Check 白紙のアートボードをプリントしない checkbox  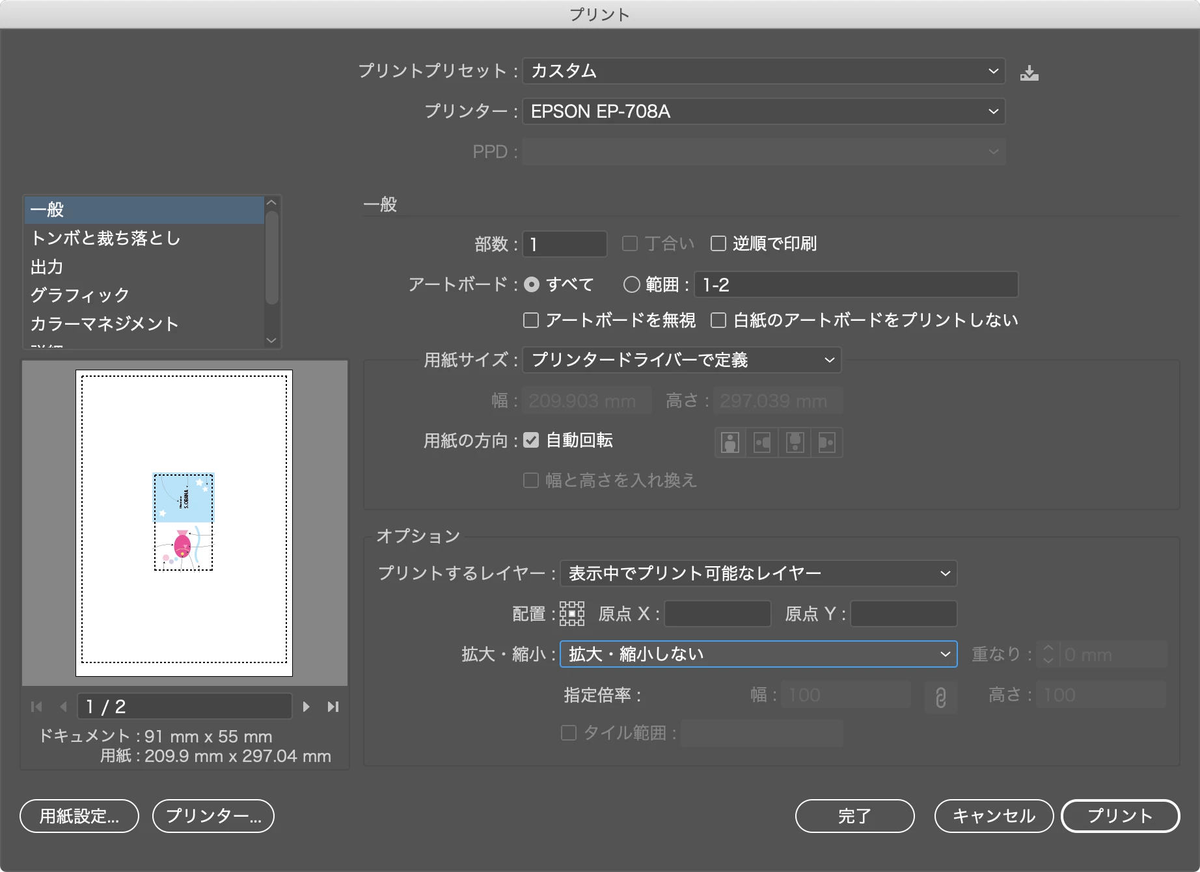718,320
